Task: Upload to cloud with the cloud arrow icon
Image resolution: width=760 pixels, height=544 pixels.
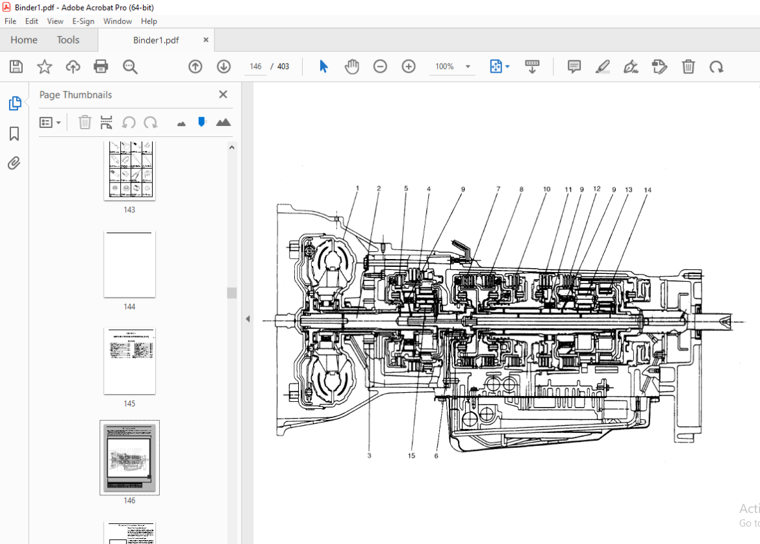Action: click(73, 66)
